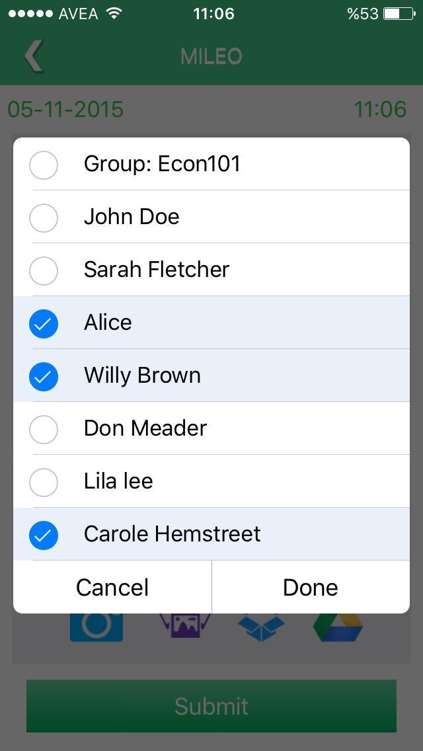Tap the Google Drive icon

[338, 627]
